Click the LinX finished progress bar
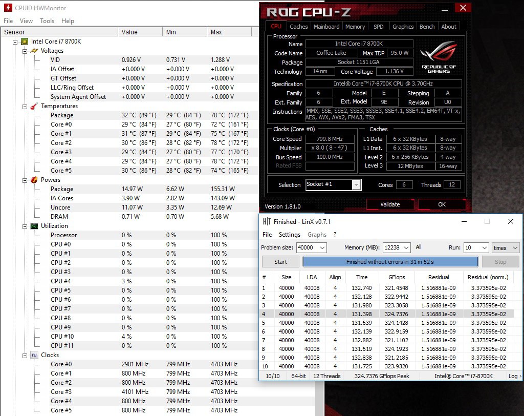 tap(390, 262)
